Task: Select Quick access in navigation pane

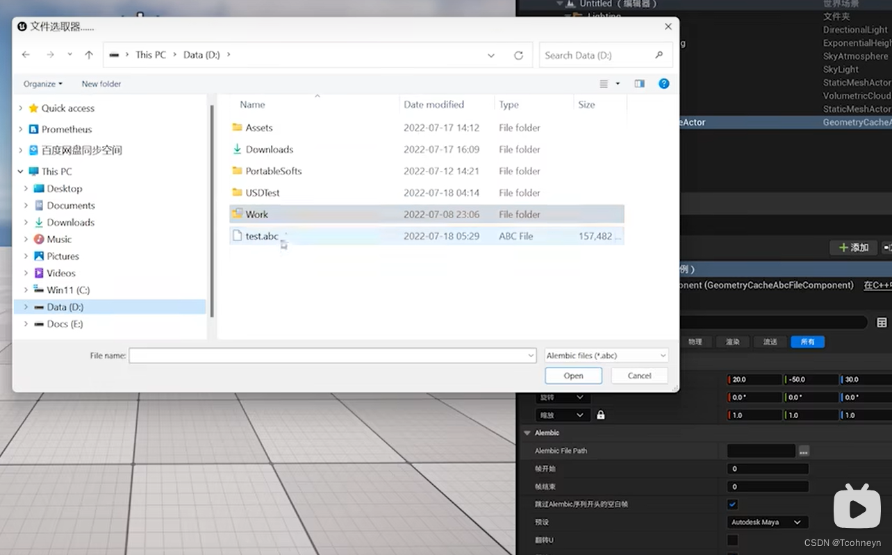Action: pyautogui.click(x=68, y=108)
